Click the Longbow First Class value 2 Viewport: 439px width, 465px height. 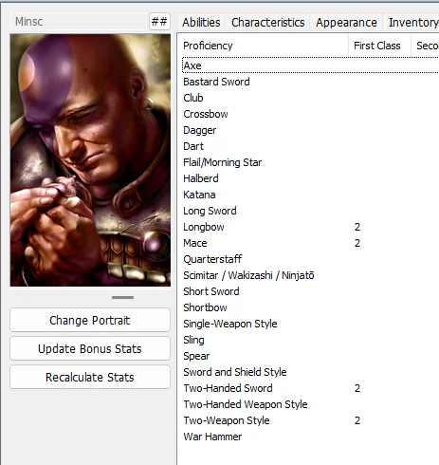point(357,227)
